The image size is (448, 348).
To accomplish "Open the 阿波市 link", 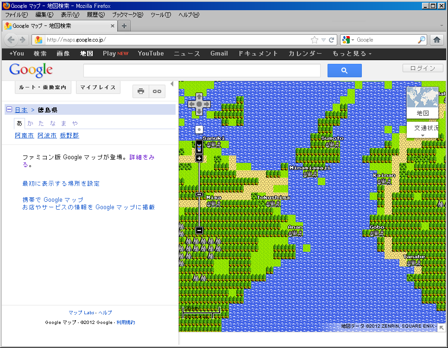I will tap(47, 136).
